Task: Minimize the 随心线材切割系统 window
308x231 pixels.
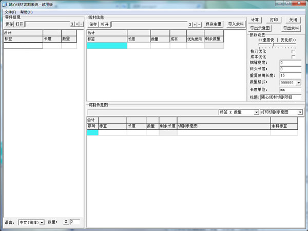Action: coord(280,4)
